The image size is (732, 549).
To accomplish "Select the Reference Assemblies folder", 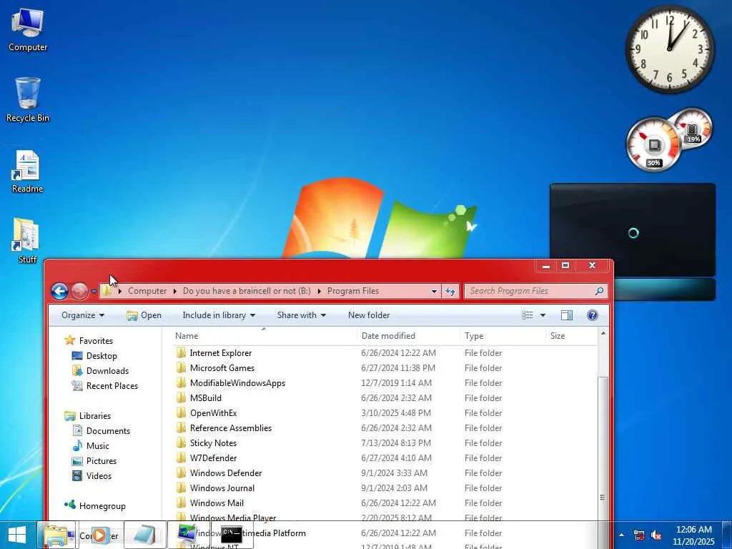I will coord(231,427).
